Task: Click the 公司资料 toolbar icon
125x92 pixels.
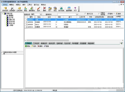Action: (19, 9)
